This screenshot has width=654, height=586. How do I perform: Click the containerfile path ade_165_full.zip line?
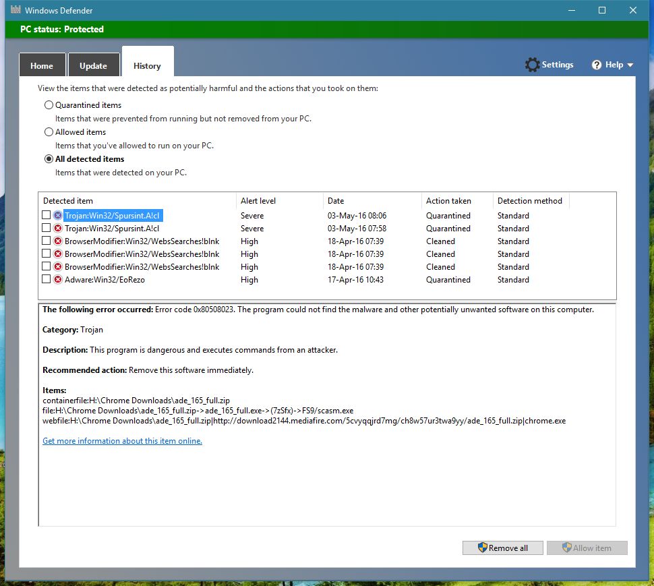[136, 401]
